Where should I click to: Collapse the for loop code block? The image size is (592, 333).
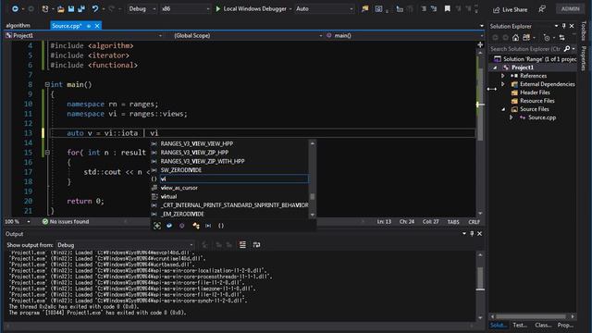point(47,152)
